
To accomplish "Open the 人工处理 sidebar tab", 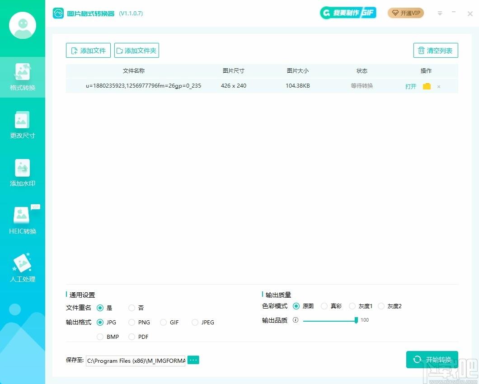I will 23,268.
